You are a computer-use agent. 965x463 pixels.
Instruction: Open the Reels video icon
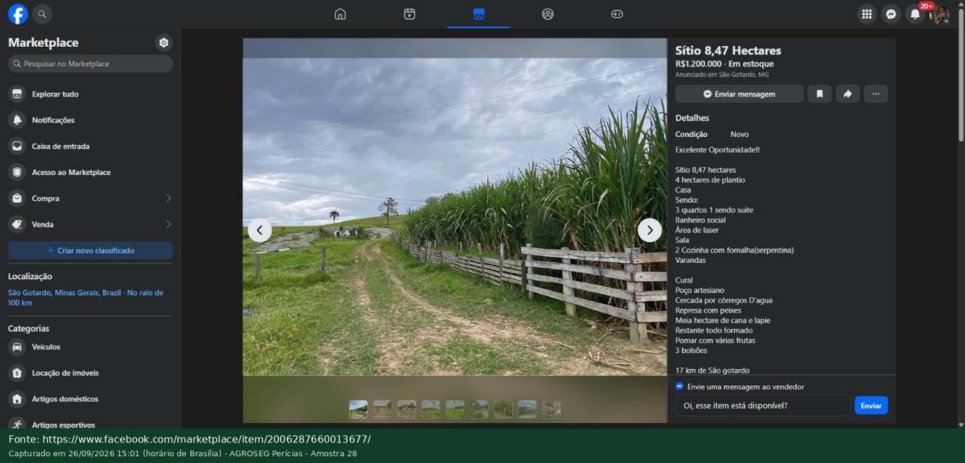pos(409,14)
